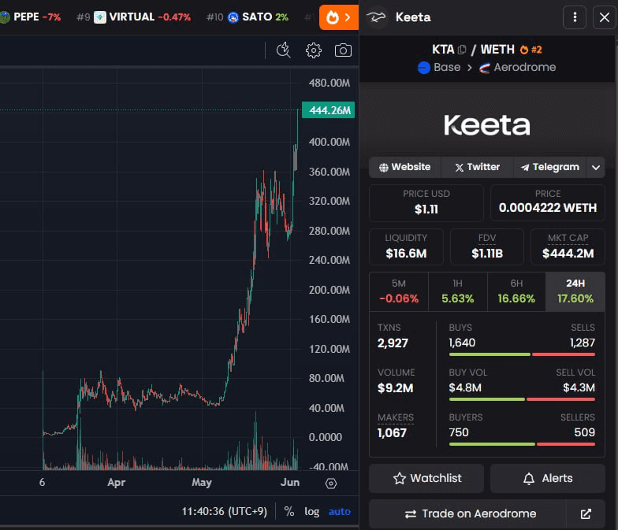This screenshot has height=530, width=618.
Task: Toggle auto scale on chart
Action: pyautogui.click(x=339, y=511)
